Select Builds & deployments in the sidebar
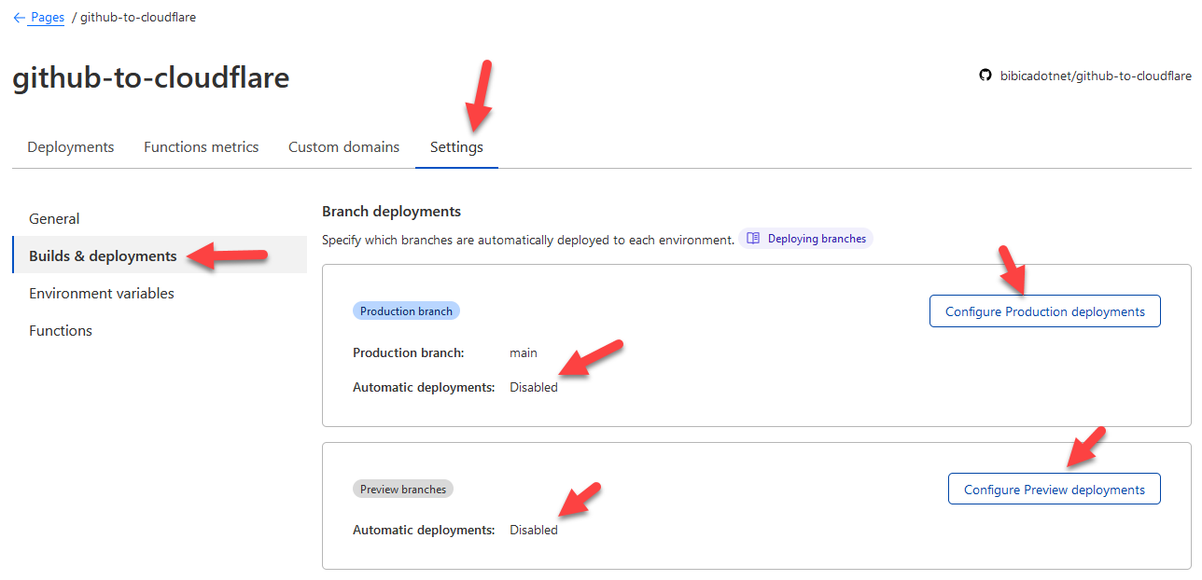Image resolution: width=1202 pixels, height=580 pixels. (x=103, y=255)
